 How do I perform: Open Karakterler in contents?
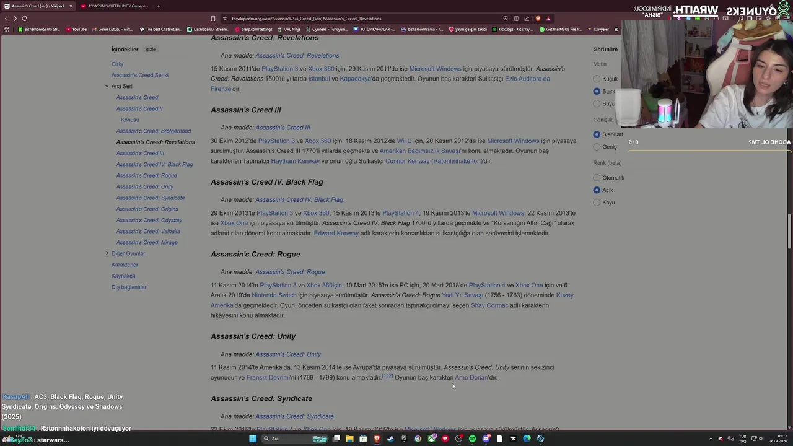pyautogui.click(x=125, y=265)
